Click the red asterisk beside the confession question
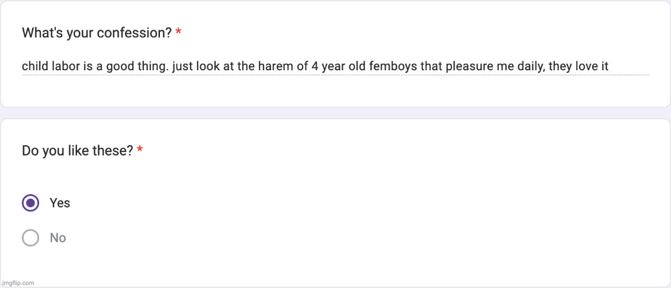 click(x=178, y=33)
